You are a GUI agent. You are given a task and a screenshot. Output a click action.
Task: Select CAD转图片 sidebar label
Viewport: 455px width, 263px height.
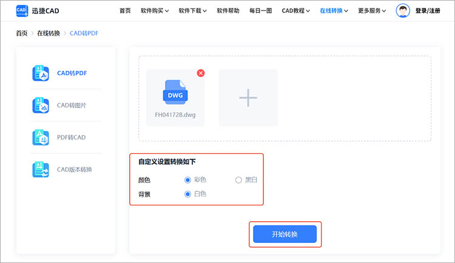point(72,105)
